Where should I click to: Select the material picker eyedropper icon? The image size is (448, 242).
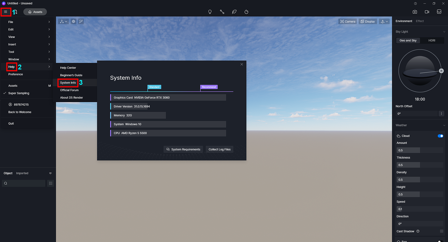[x=81, y=21]
